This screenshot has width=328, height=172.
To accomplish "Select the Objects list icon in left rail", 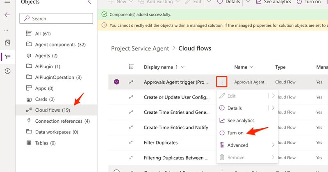I will coord(7,57).
